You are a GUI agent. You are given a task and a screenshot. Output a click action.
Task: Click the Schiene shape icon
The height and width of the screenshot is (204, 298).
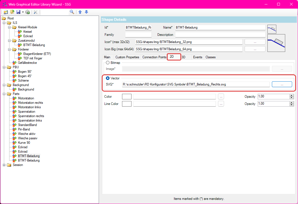click(x=14, y=80)
